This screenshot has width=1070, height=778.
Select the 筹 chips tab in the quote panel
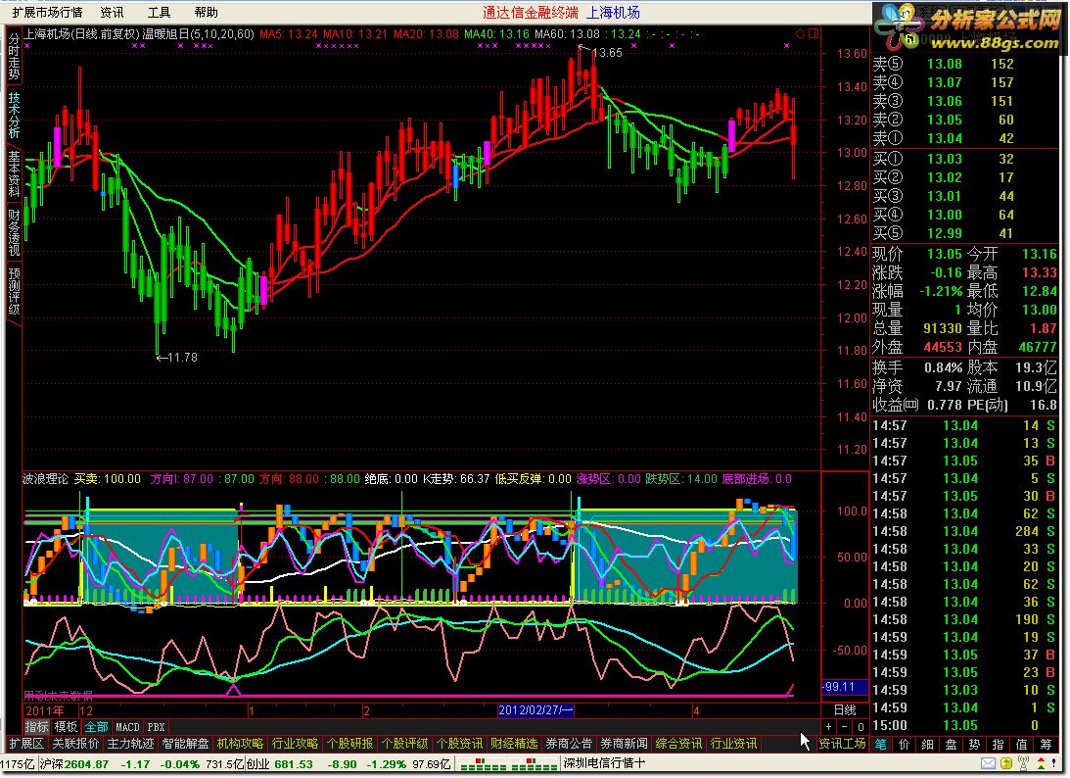1046,744
